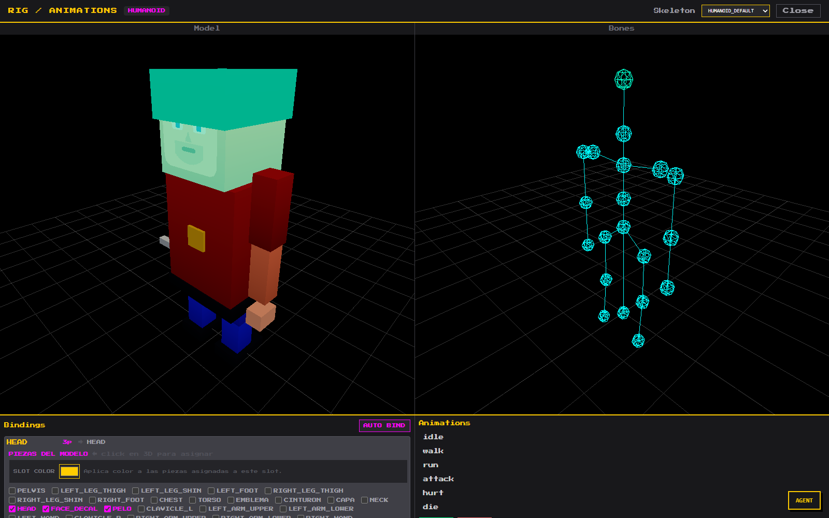The image size is (829, 518).
Task: Check the LEFT_FOOT checkbox
Action: pyautogui.click(x=211, y=491)
